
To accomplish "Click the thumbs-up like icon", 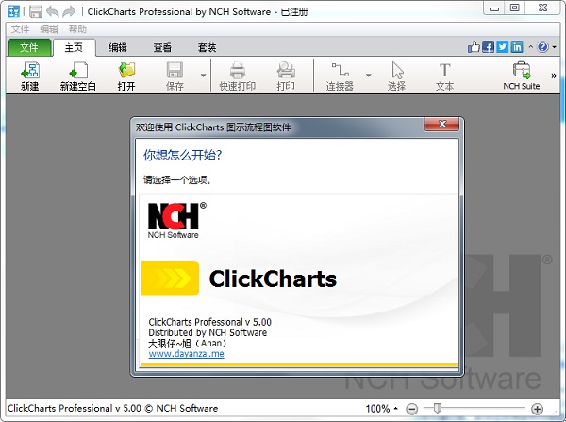I will tap(474, 47).
